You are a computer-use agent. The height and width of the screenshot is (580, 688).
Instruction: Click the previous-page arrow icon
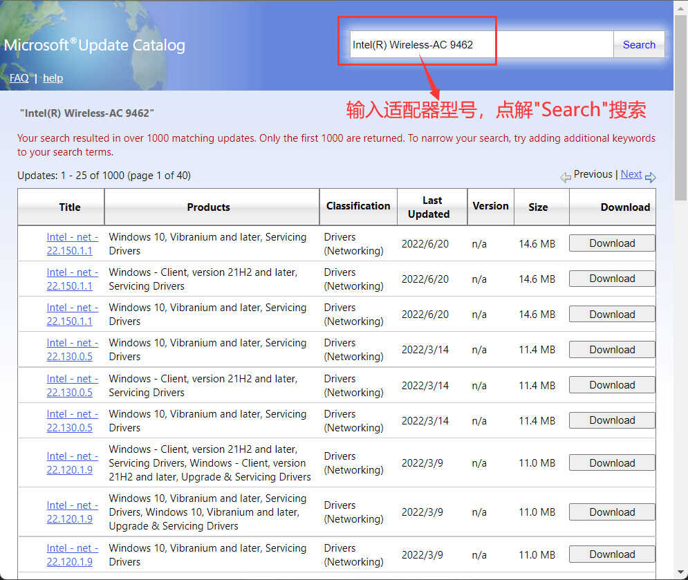566,177
